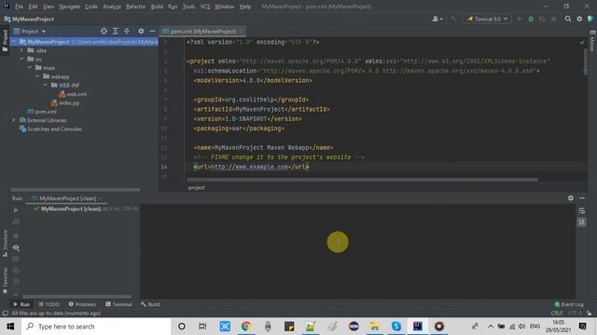Viewport: 597px width, 335px height.
Task: Open Project panel options gear
Action: (x=141, y=31)
